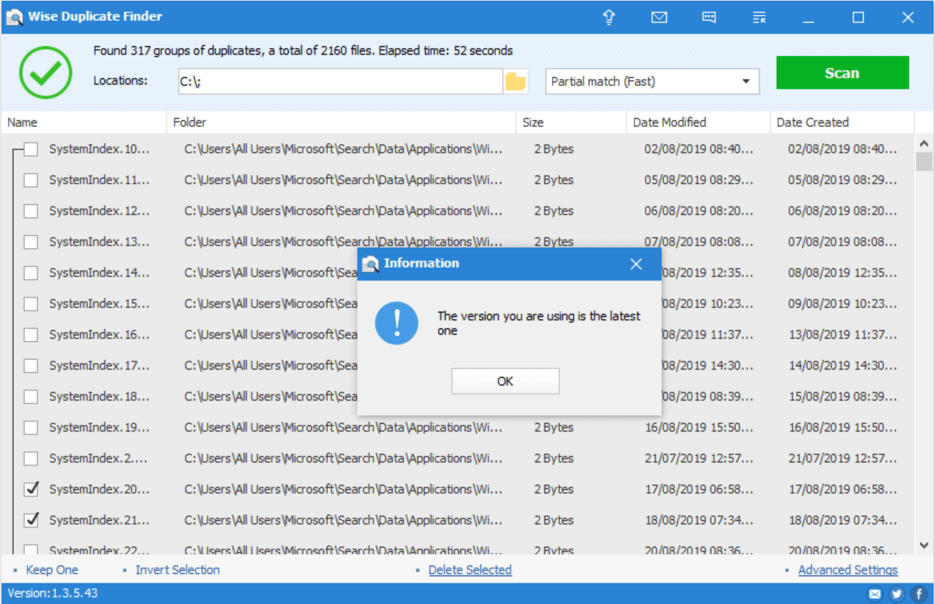Sort by the Date Created column header
The width and height of the screenshot is (935, 604).
[842, 122]
